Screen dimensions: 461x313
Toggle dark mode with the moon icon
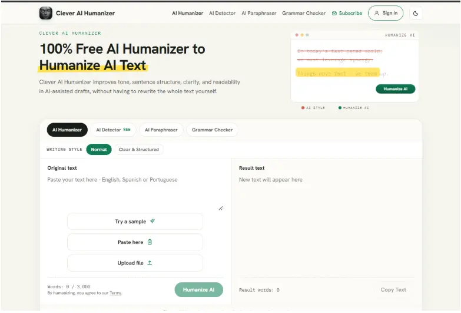point(416,13)
